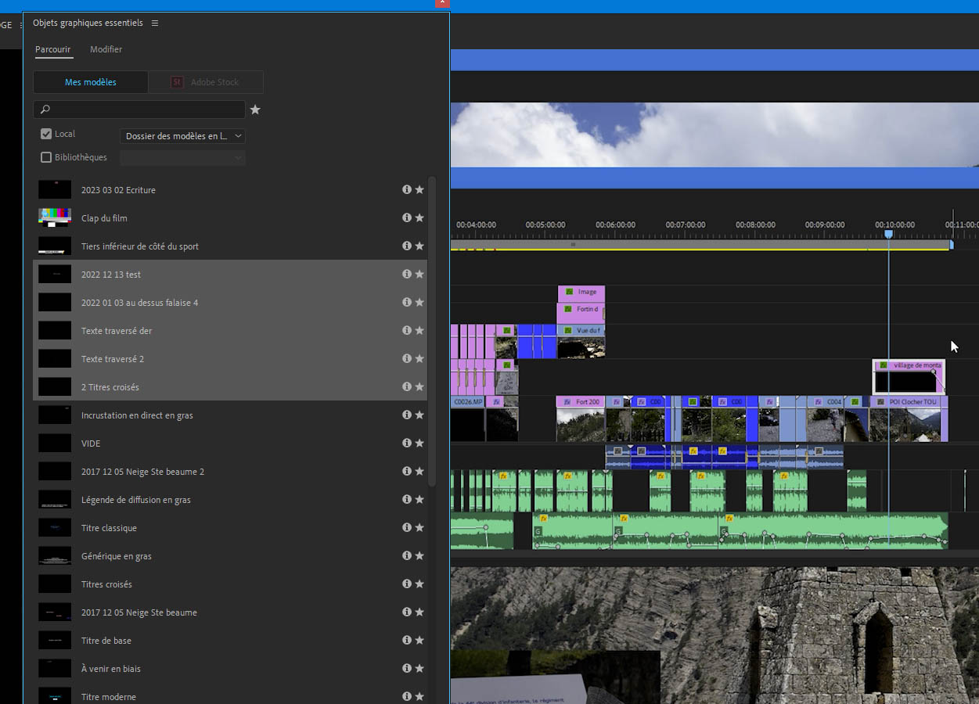Click the fx badge on the Fort 200 clip

(567, 402)
